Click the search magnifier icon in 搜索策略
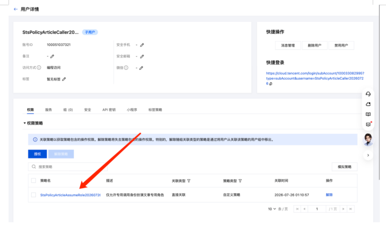Screen dimensions: 386x227 click(x=34, y=167)
